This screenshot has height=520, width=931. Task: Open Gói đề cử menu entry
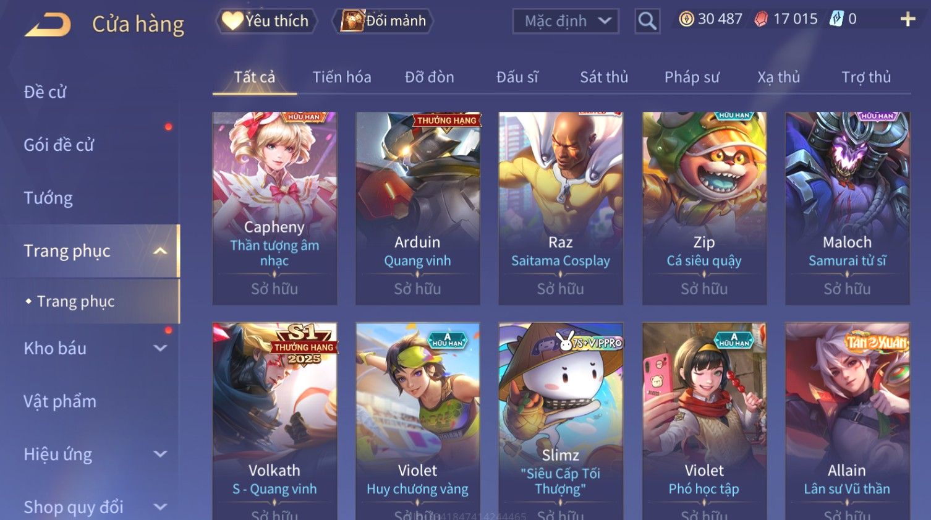(59, 145)
